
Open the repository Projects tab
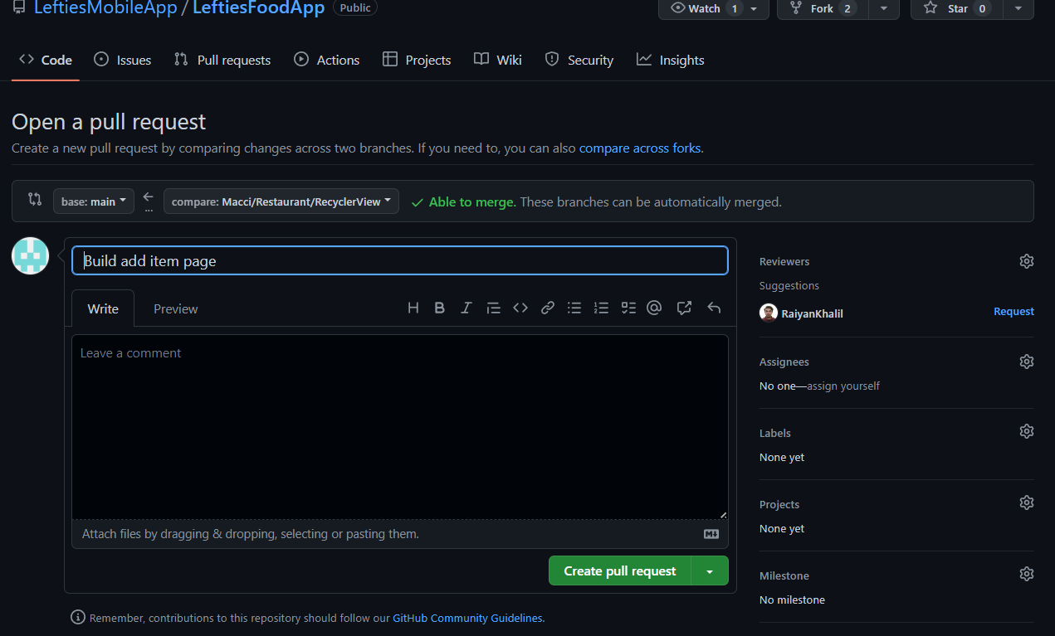click(x=417, y=60)
